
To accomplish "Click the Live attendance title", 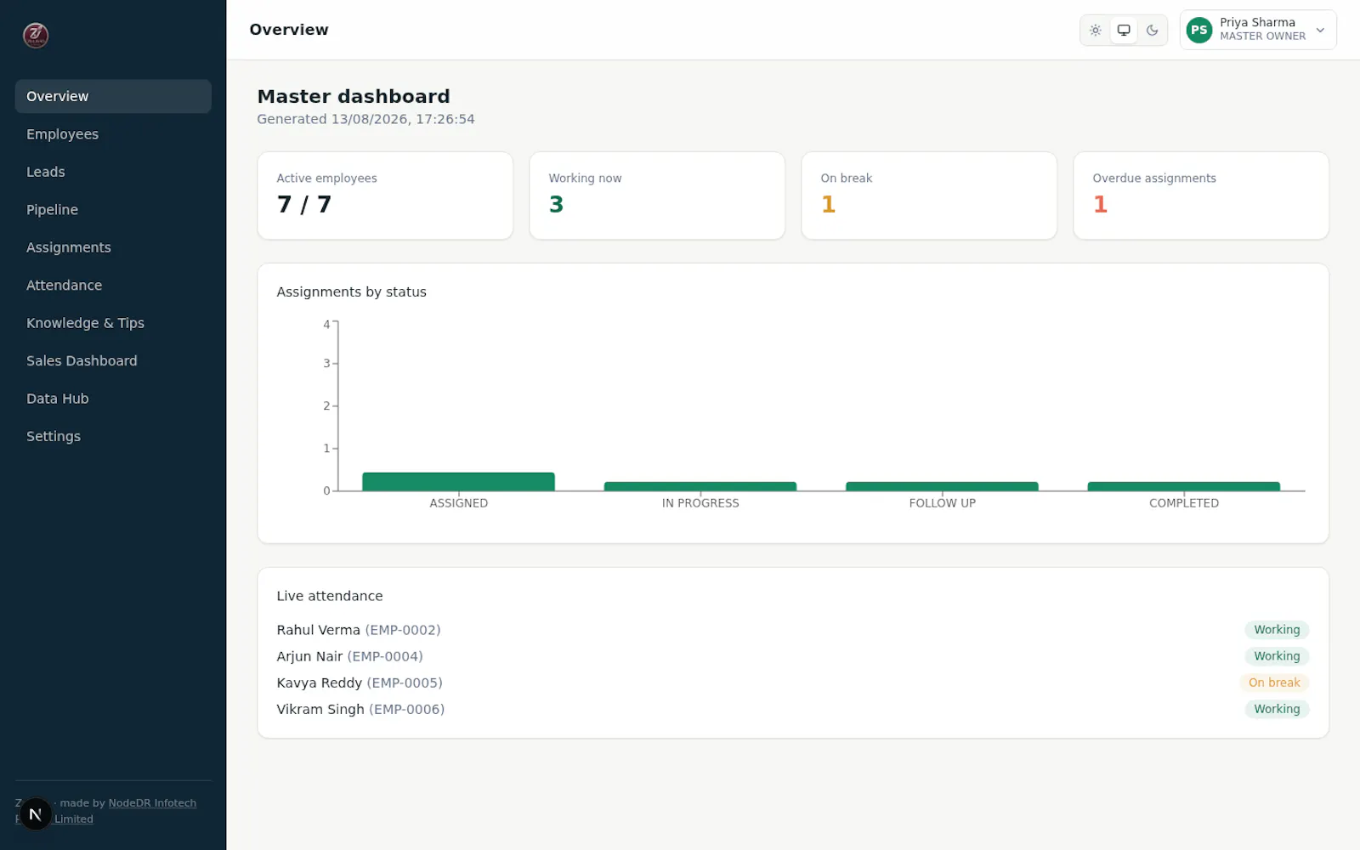I will (330, 596).
